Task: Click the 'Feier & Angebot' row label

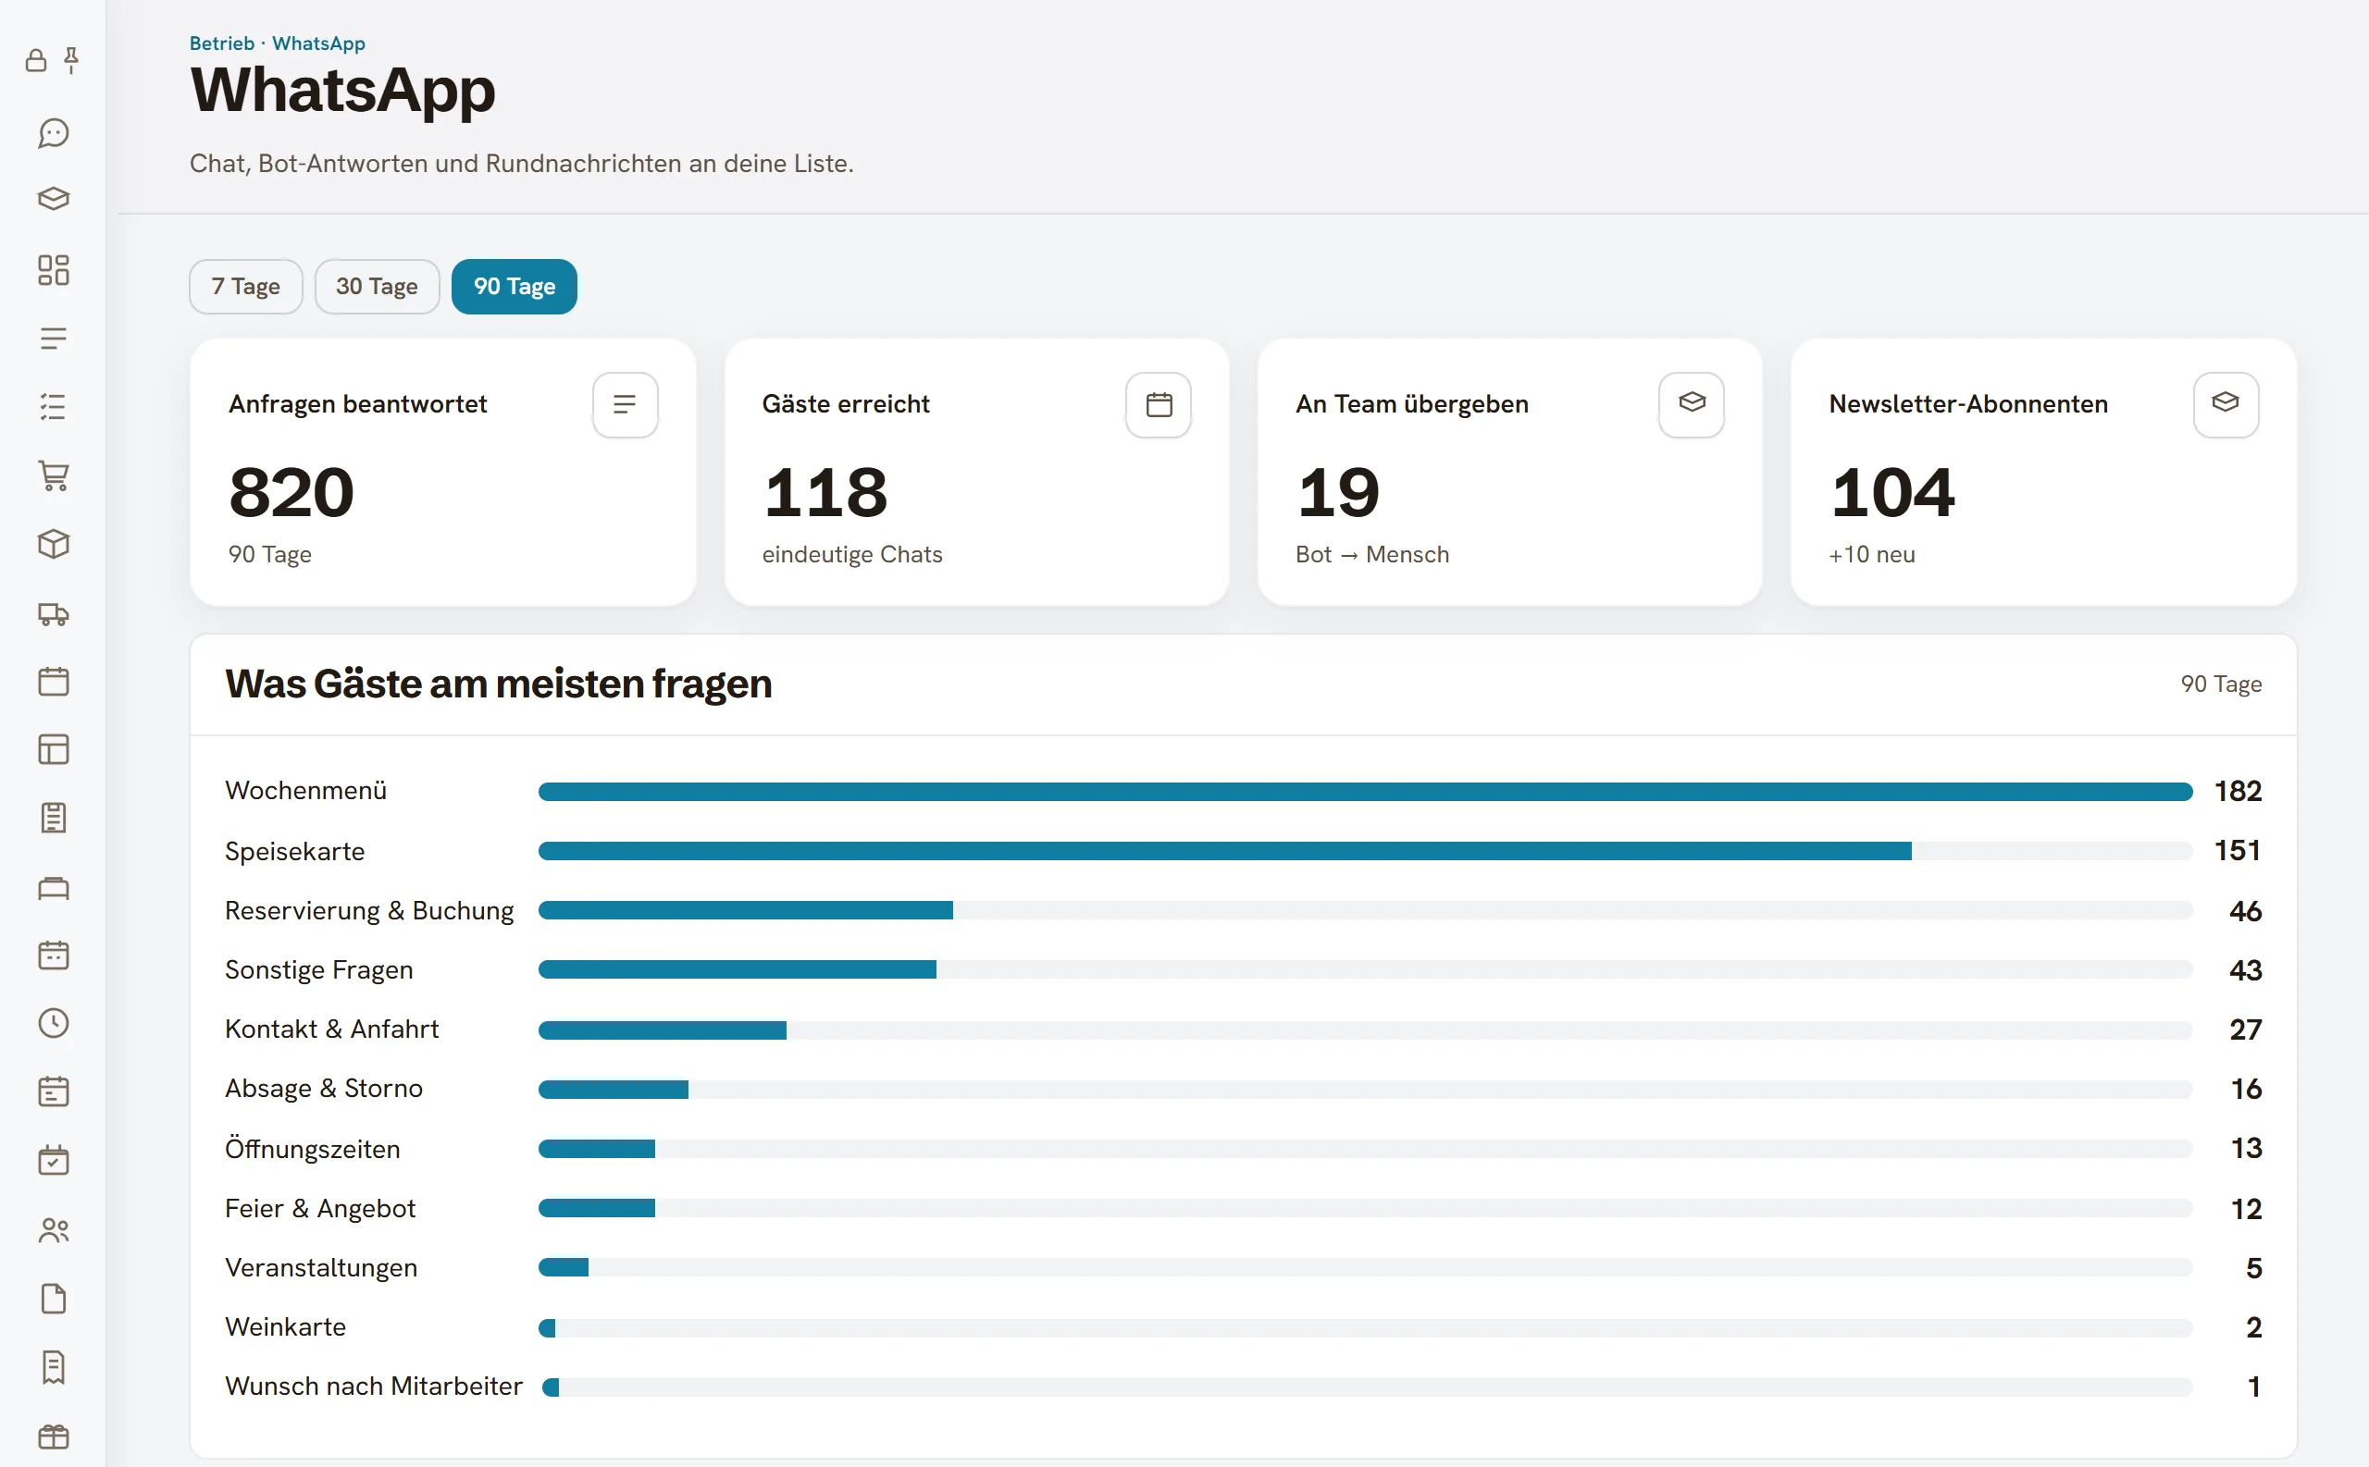Action: pos(320,1208)
